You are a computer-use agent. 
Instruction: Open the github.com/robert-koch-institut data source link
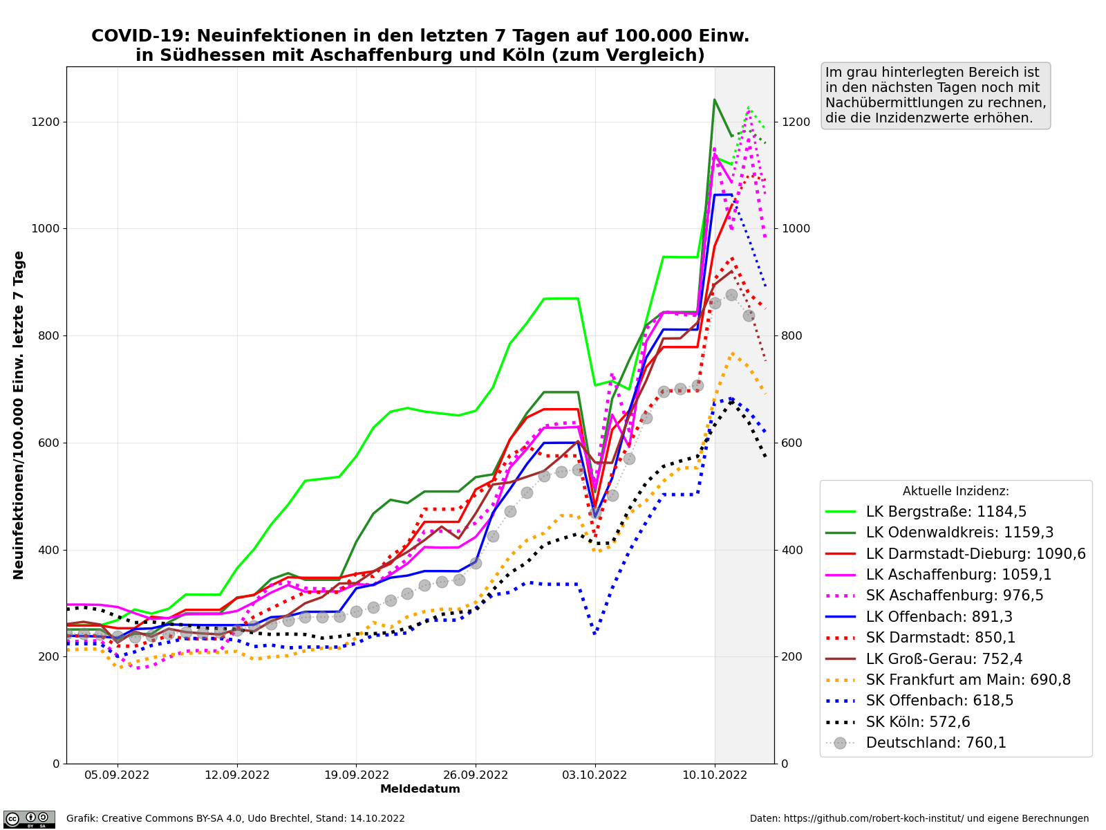pyautogui.click(x=919, y=819)
